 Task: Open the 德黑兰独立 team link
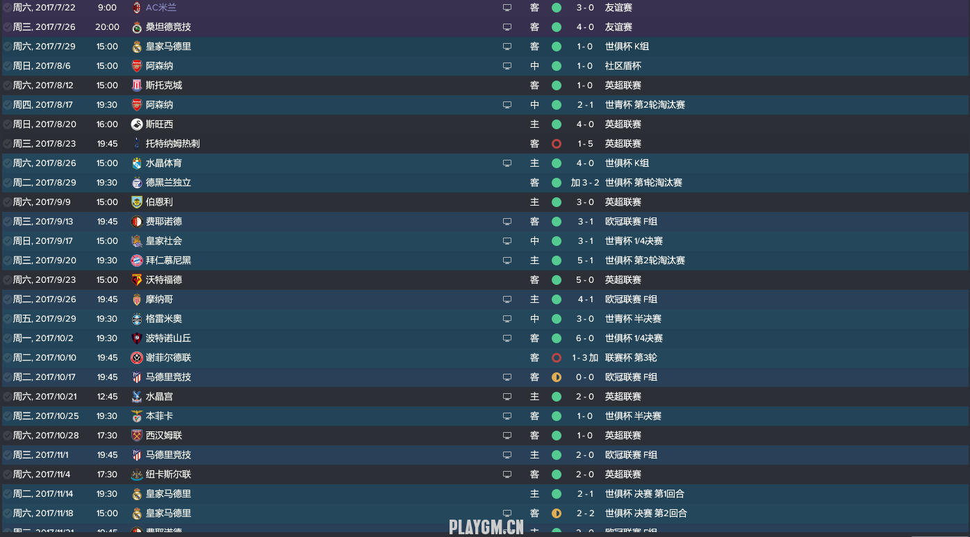pos(168,183)
